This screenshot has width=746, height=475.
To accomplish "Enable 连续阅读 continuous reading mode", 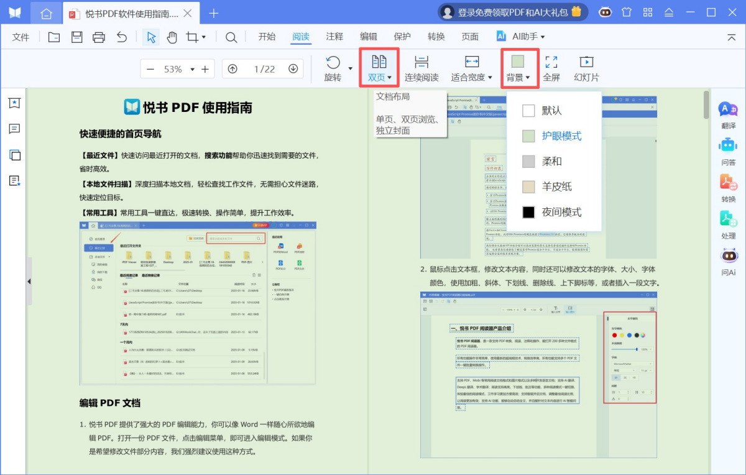I will click(422, 68).
